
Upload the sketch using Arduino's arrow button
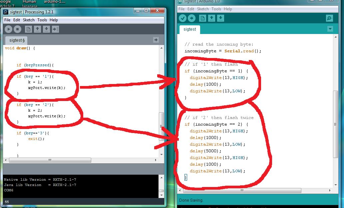pyautogui.click(x=191, y=18)
